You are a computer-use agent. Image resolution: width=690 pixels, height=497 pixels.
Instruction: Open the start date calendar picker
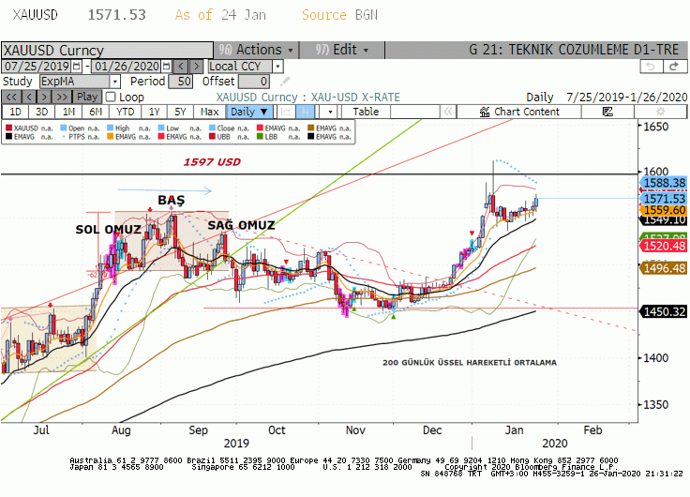(77, 67)
